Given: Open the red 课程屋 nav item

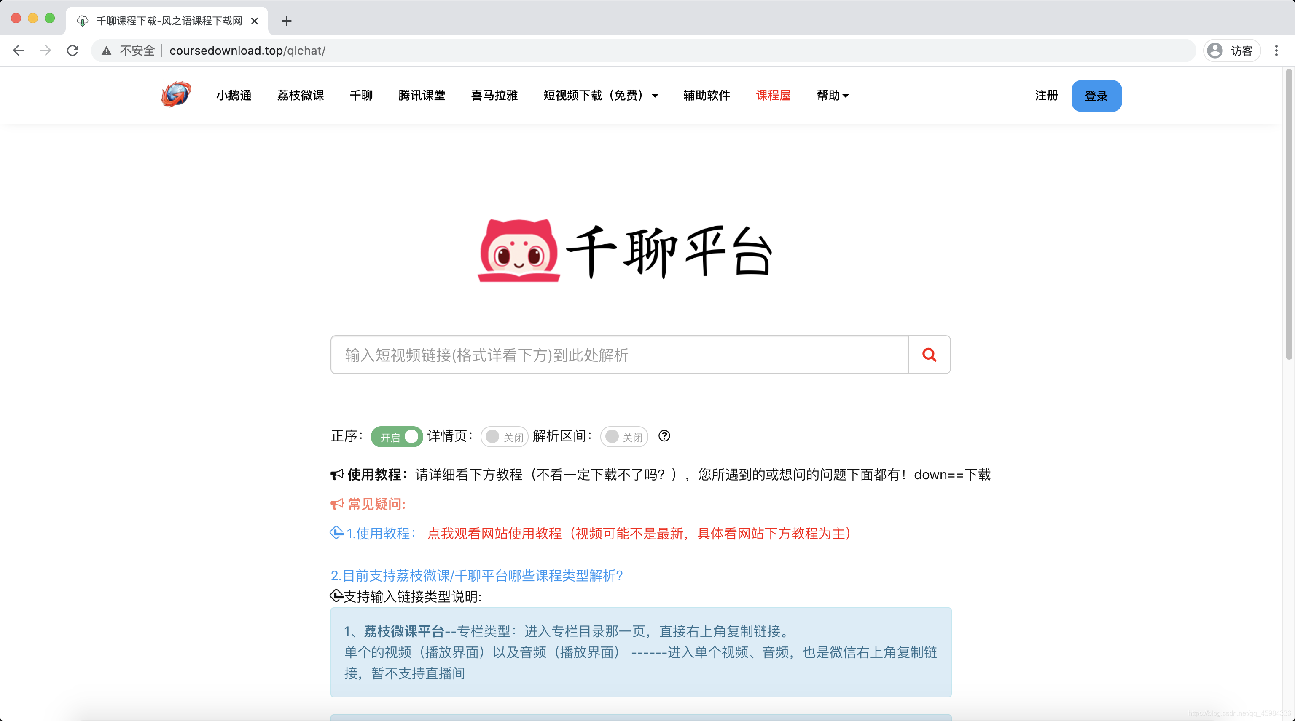Looking at the screenshot, I should click(773, 96).
